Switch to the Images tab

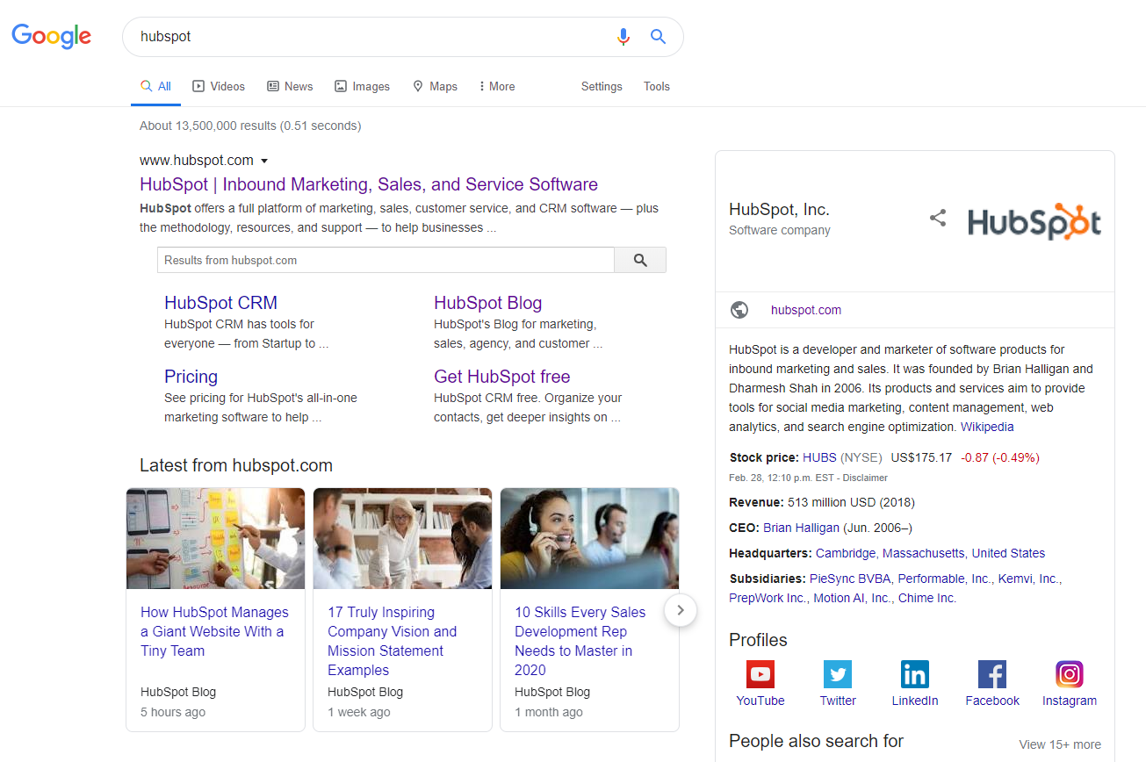click(x=362, y=86)
